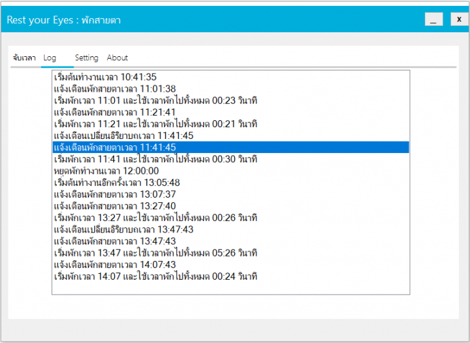This screenshot has height=343, width=470.
Task: Switch to the จับเวลา tab
Action: tap(25, 57)
